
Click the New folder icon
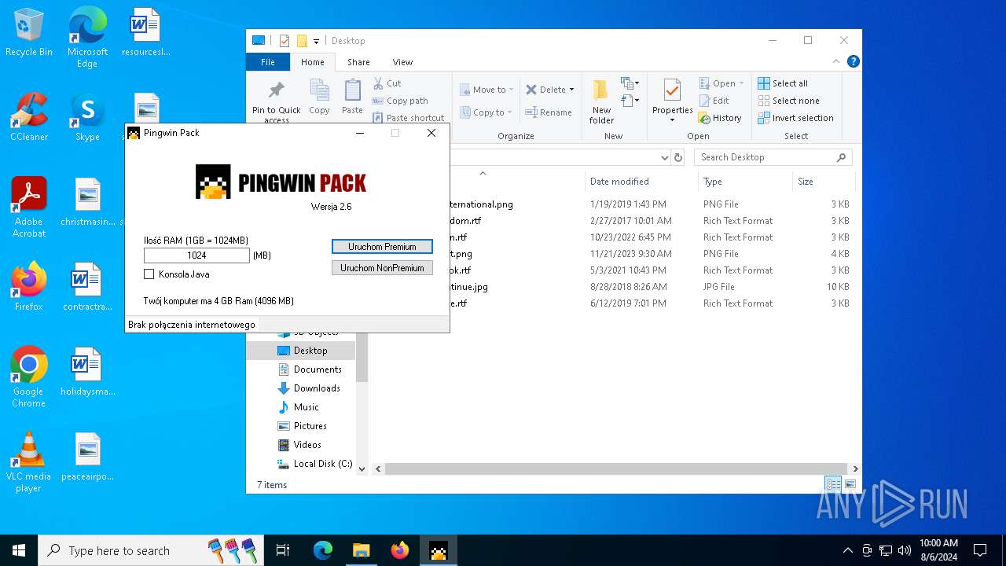coord(601,90)
